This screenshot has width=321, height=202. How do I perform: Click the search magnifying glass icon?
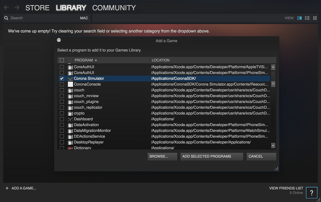6,18
